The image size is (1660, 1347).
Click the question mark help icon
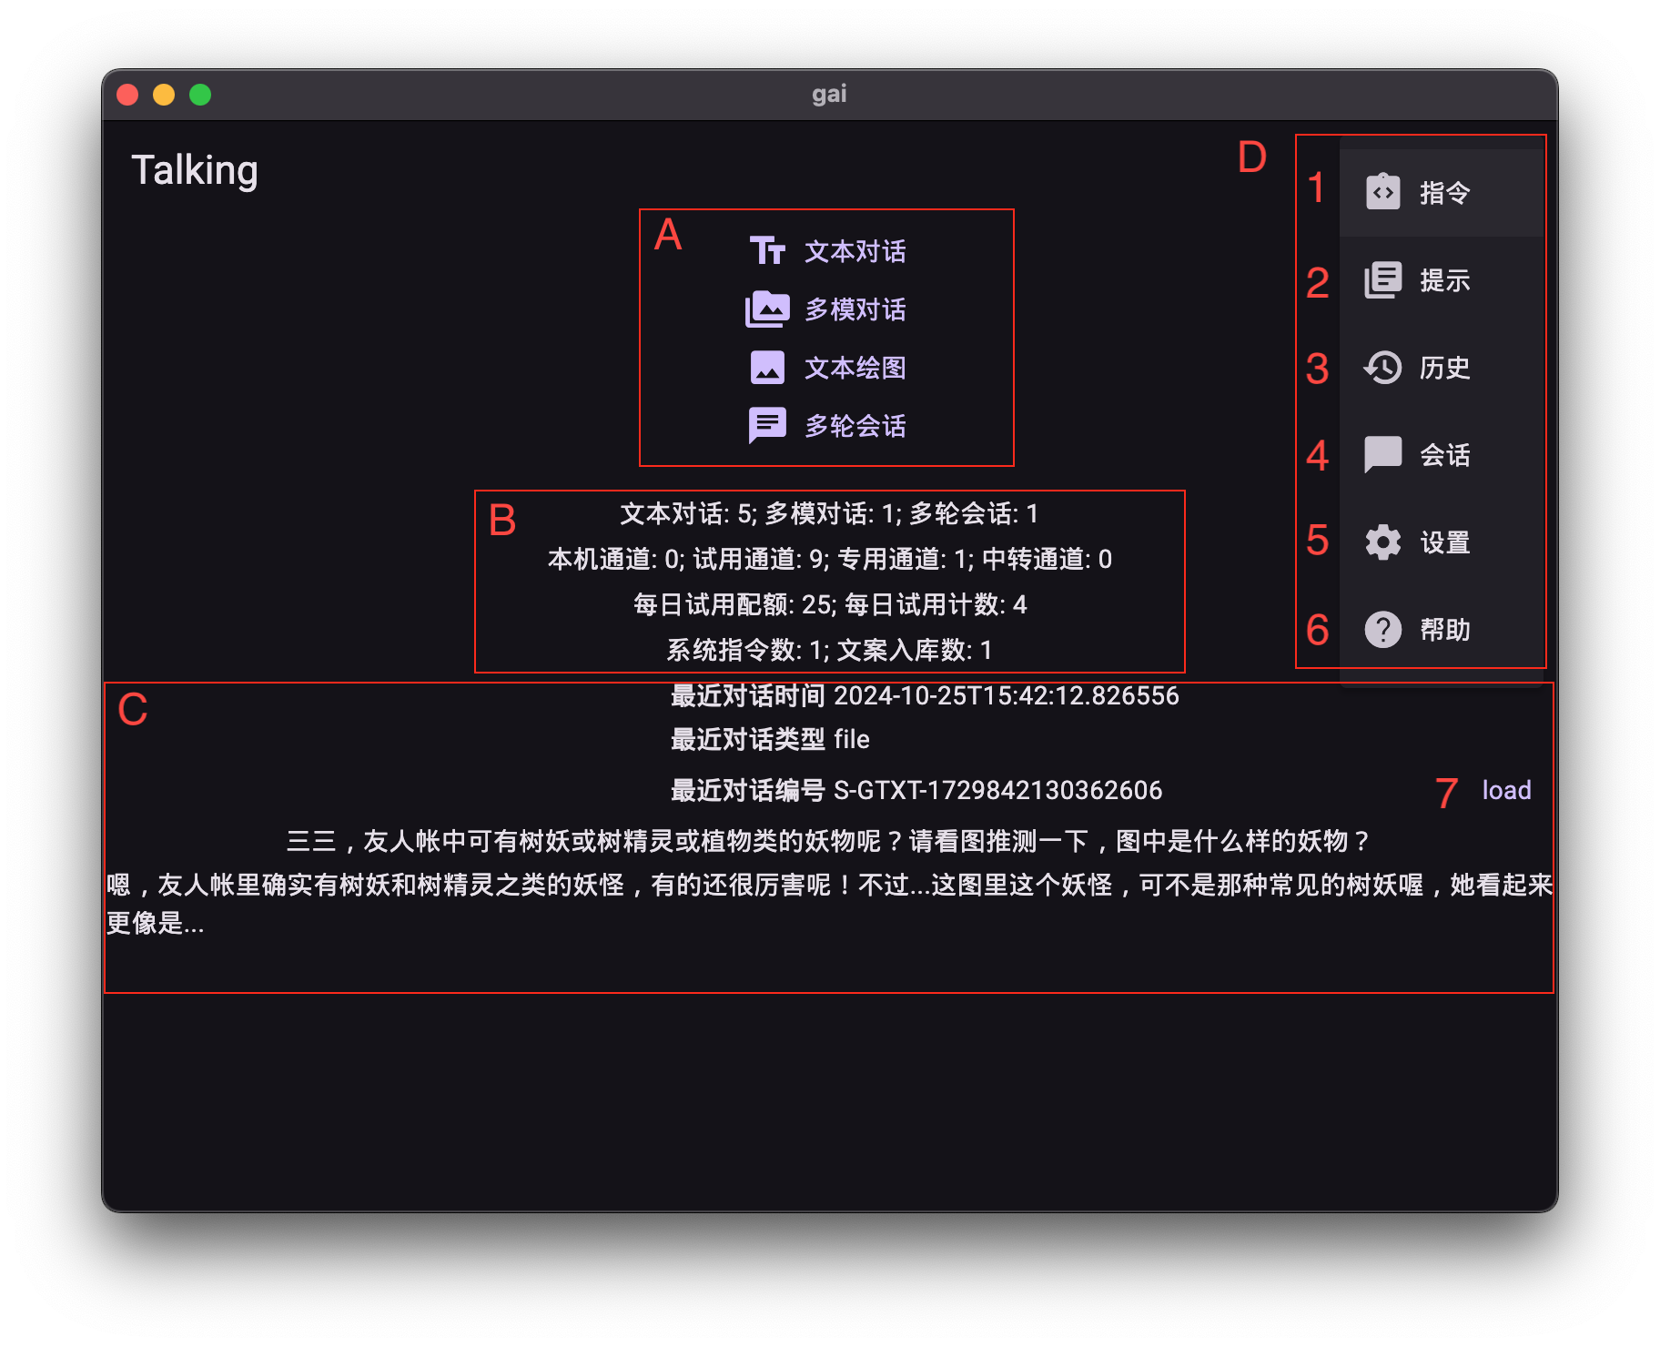click(1382, 630)
